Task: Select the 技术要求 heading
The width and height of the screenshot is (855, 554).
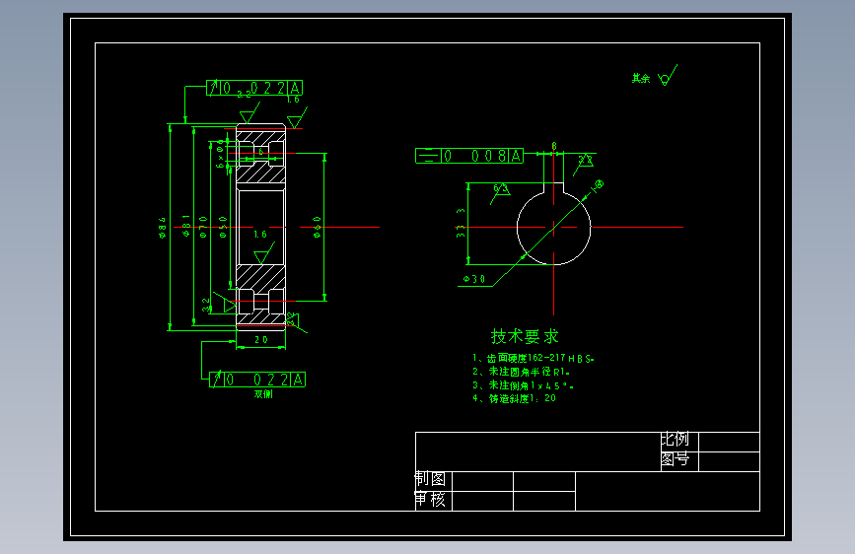Action: click(525, 336)
